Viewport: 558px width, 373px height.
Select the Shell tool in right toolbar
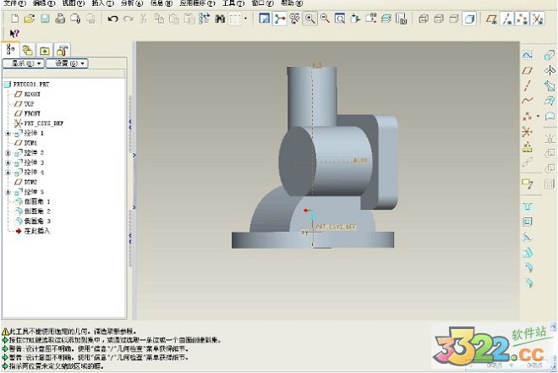(x=527, y=222)
